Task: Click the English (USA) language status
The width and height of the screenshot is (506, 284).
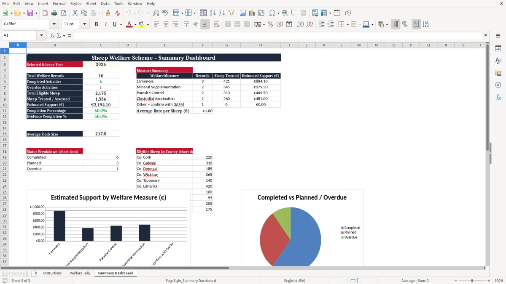Action: click(x=294, y=281)
